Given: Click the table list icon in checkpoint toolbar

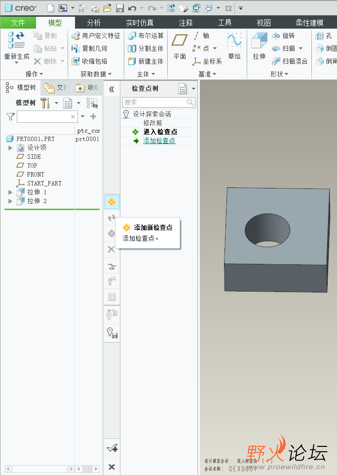Looking at the screenshot, I should click(112, 297).
